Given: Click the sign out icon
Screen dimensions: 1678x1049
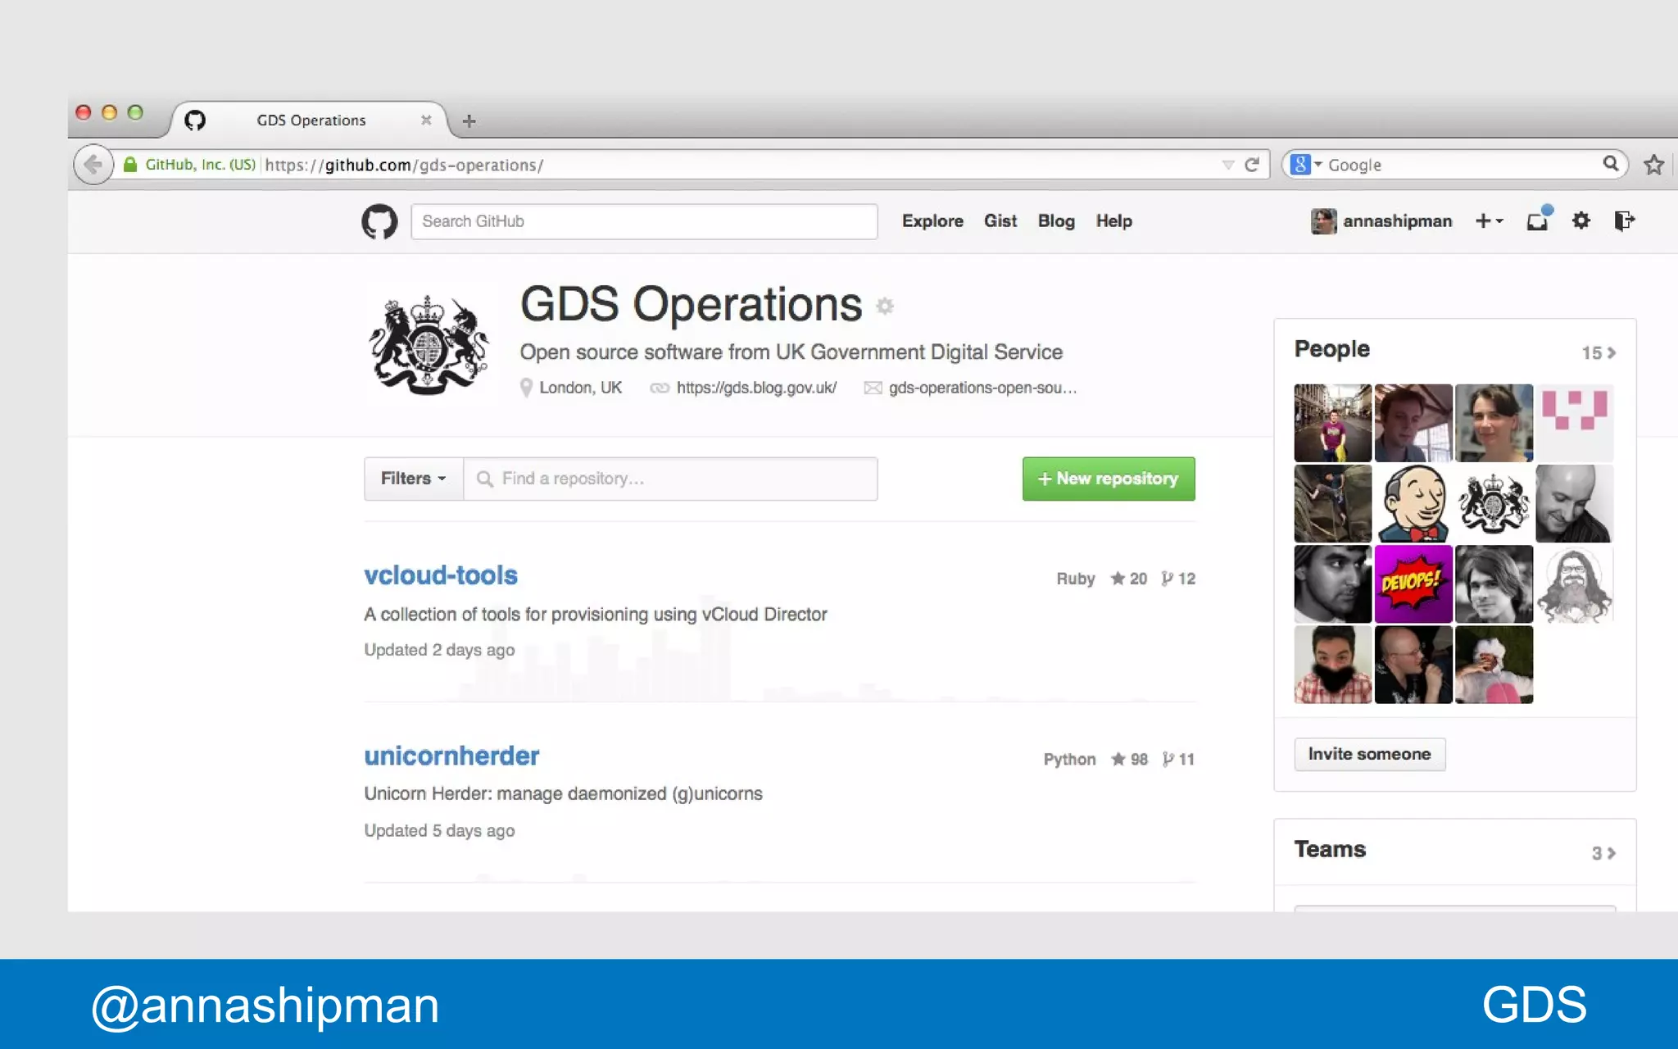Looking at the screenshot, I should click(1624, 220).
